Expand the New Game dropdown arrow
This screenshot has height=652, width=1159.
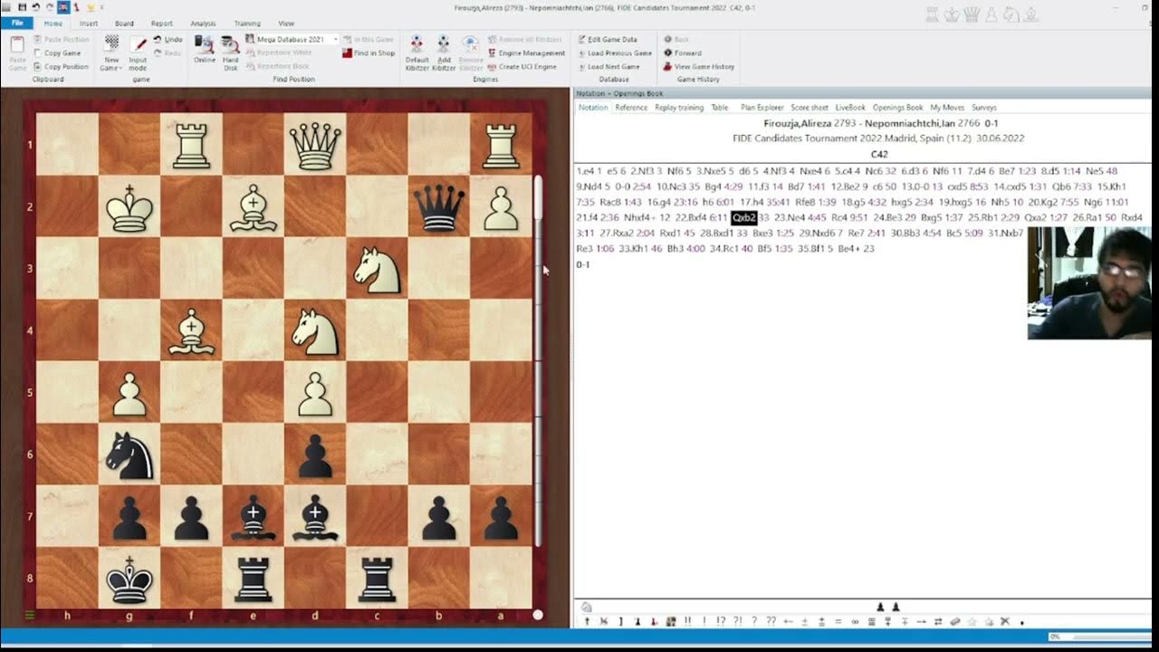click(120, 68)
